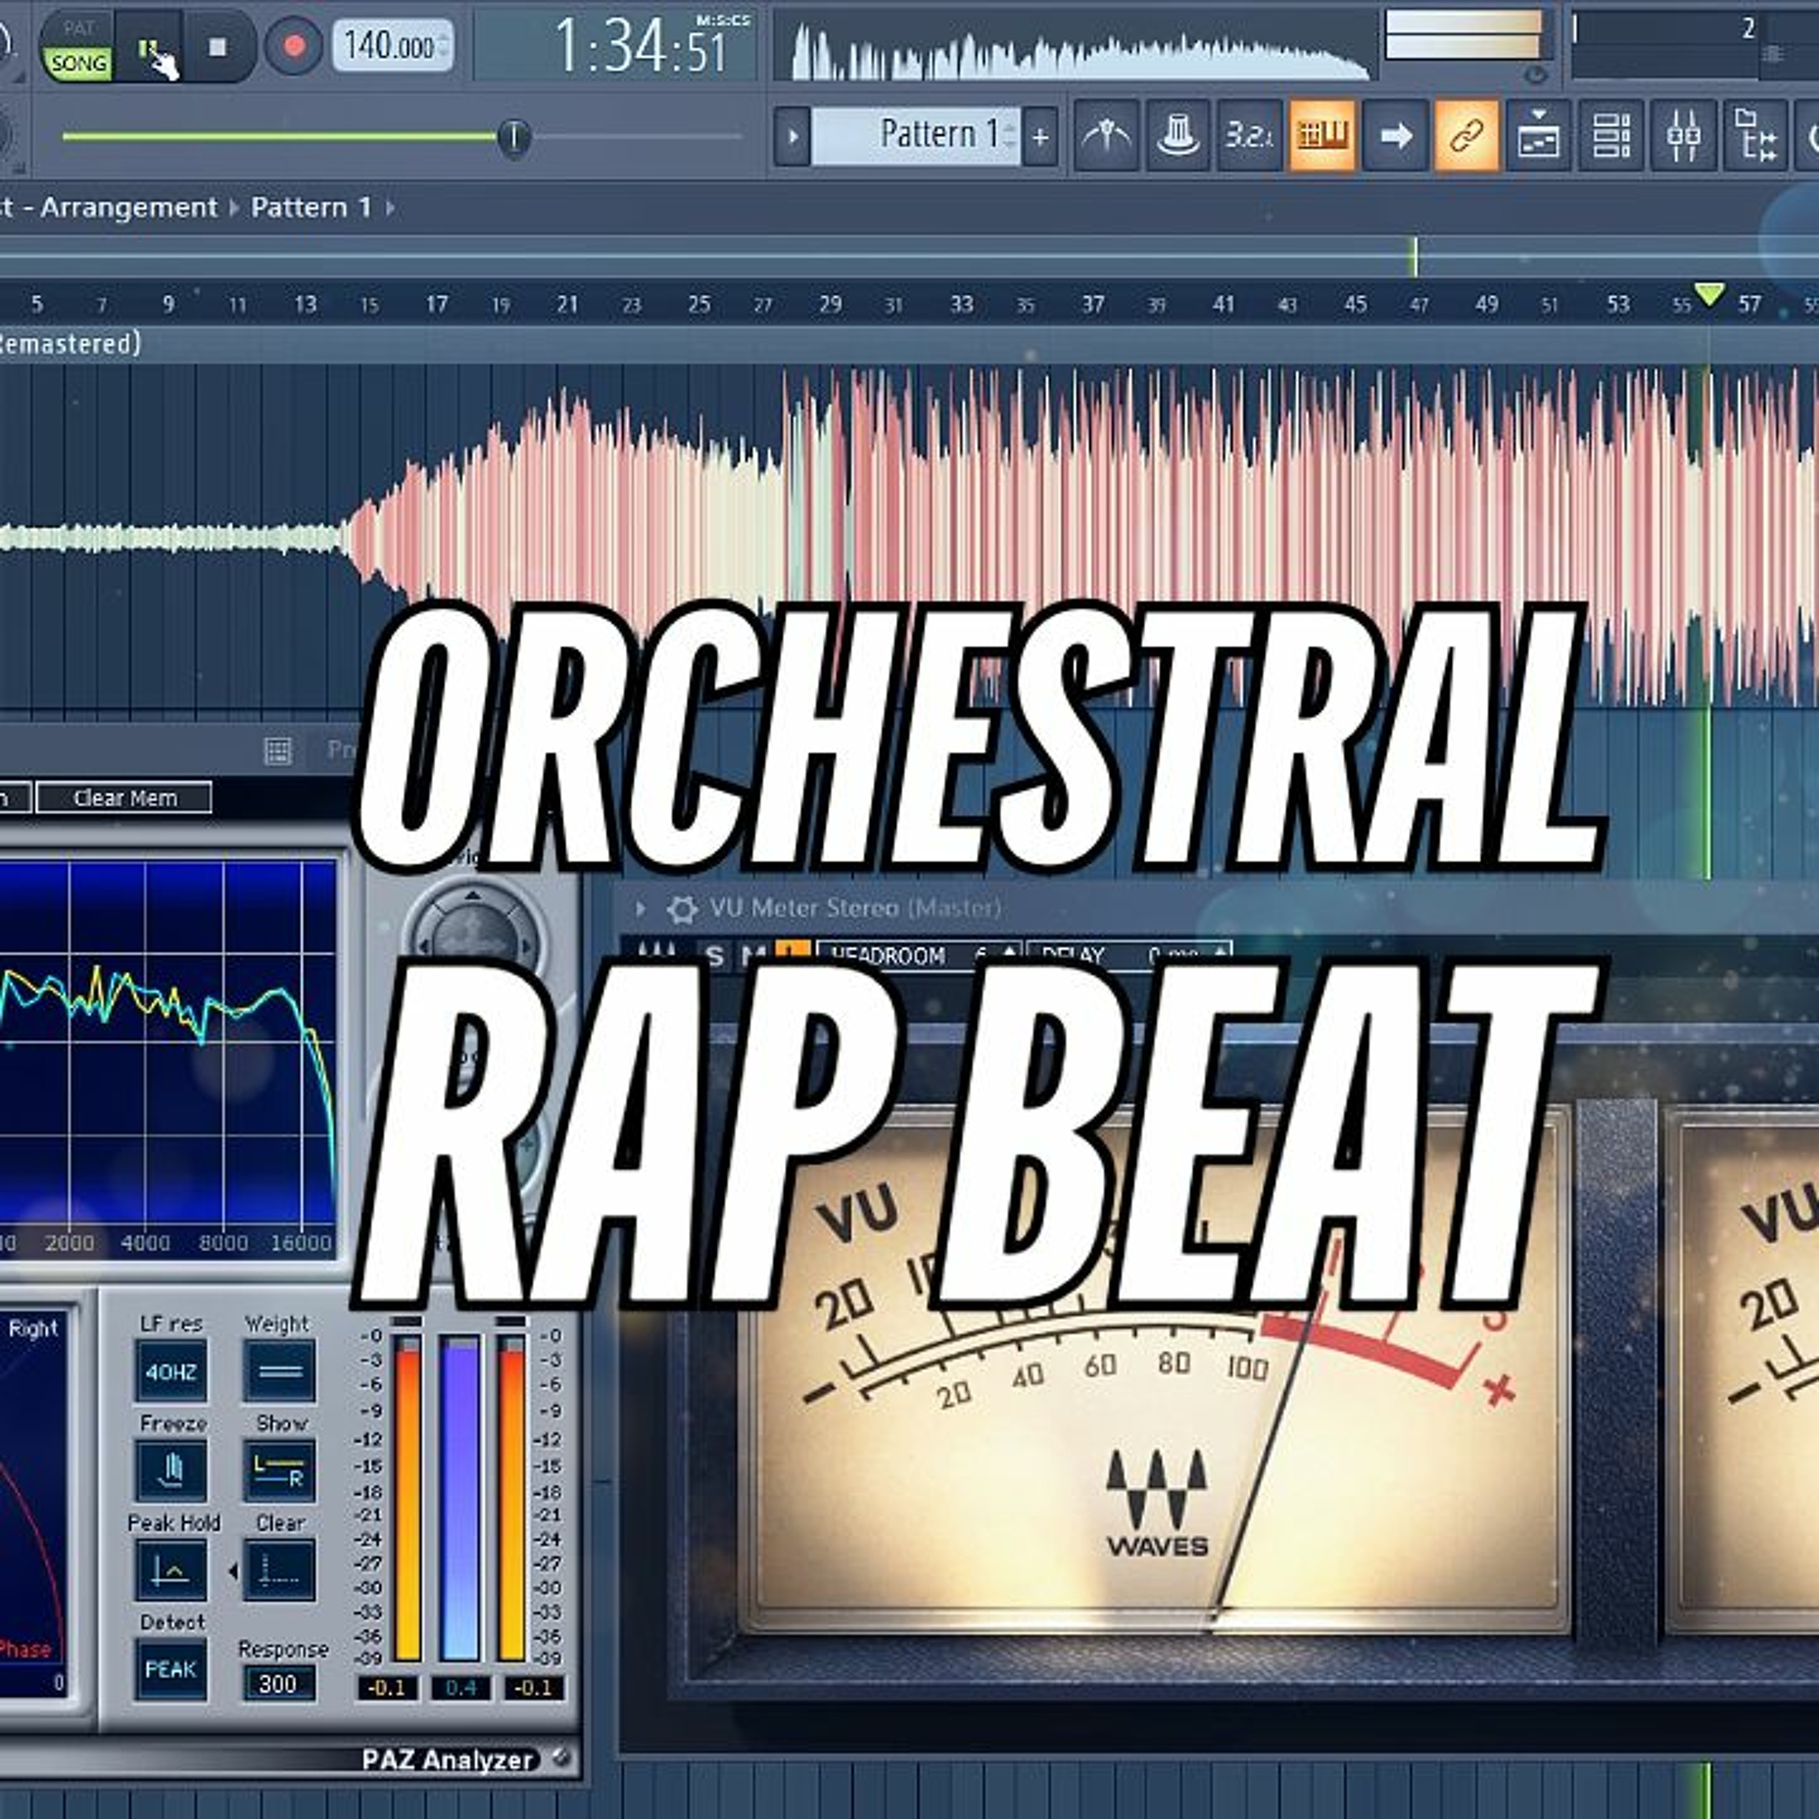Click the right -0.1 peak readout
Screen dimensions: 1819x1819
pos(534,1688)
